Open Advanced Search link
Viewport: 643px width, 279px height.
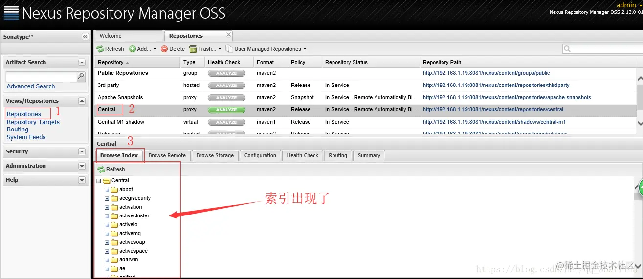point(31,86)
